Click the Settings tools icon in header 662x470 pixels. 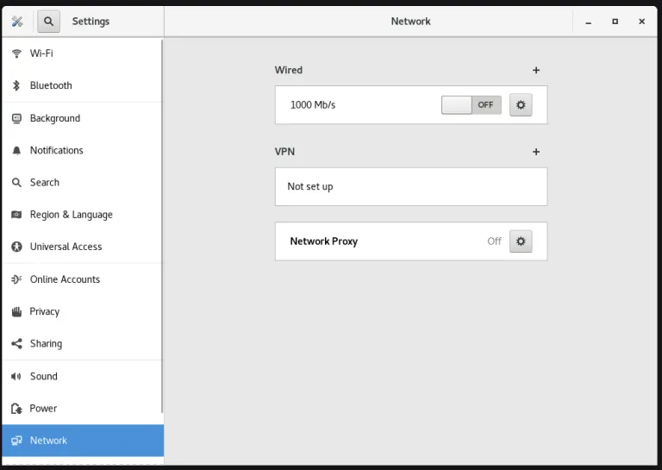[x=17, y=21]
